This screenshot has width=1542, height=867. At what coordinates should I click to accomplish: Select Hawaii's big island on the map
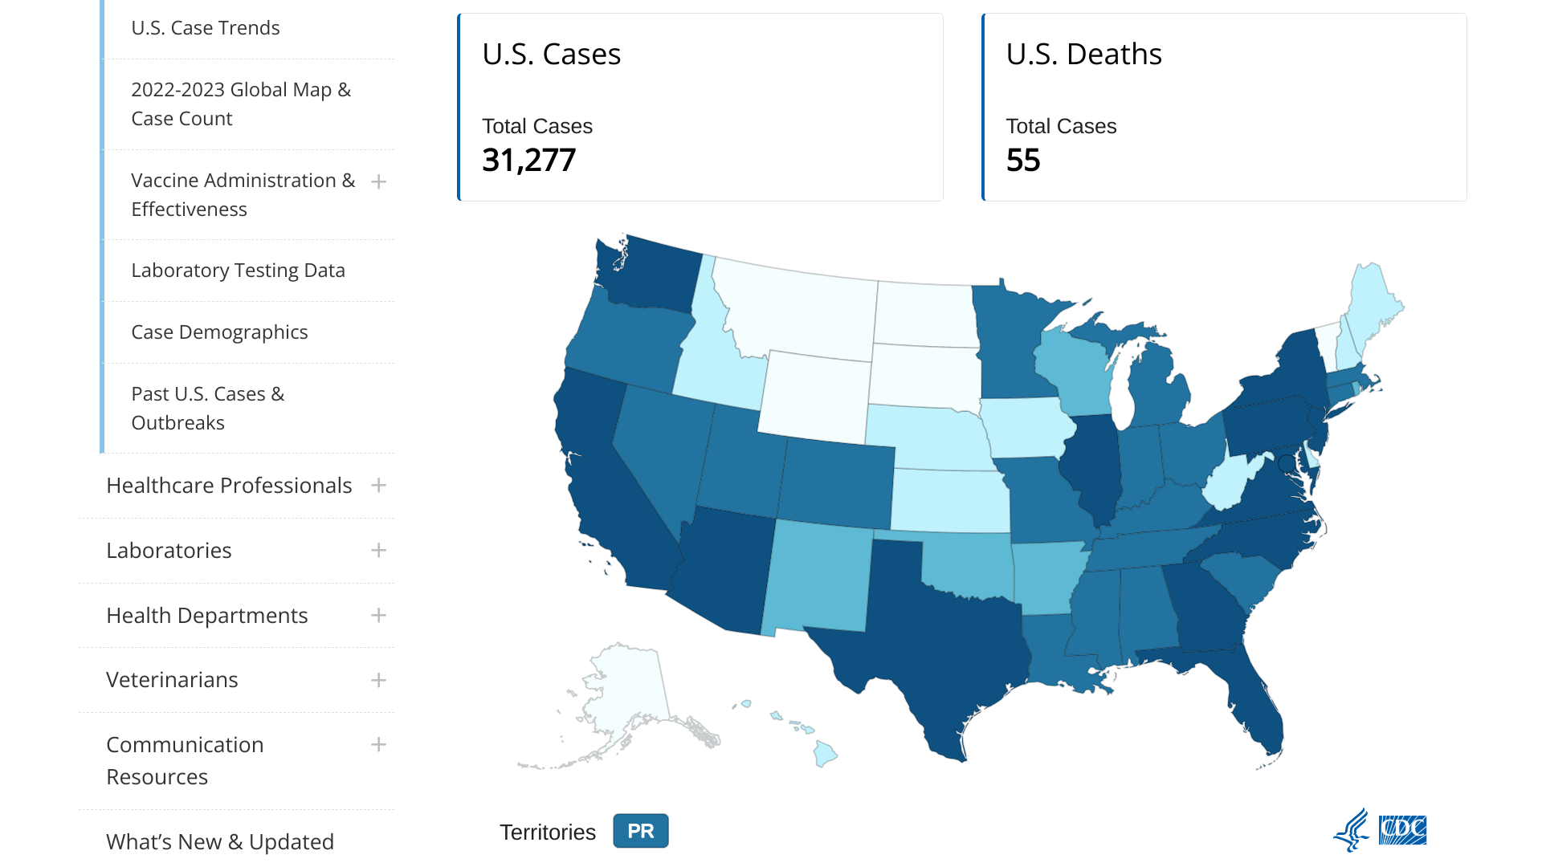pos(824,754)
